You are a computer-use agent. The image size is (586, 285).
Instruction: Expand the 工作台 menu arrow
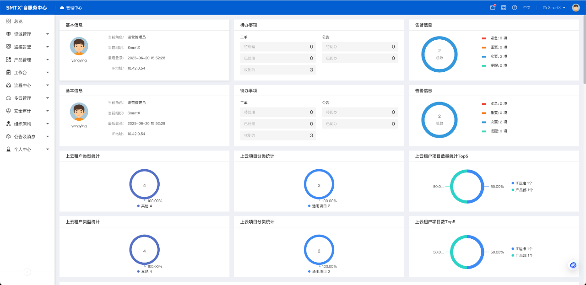click(x=48, y=72)
